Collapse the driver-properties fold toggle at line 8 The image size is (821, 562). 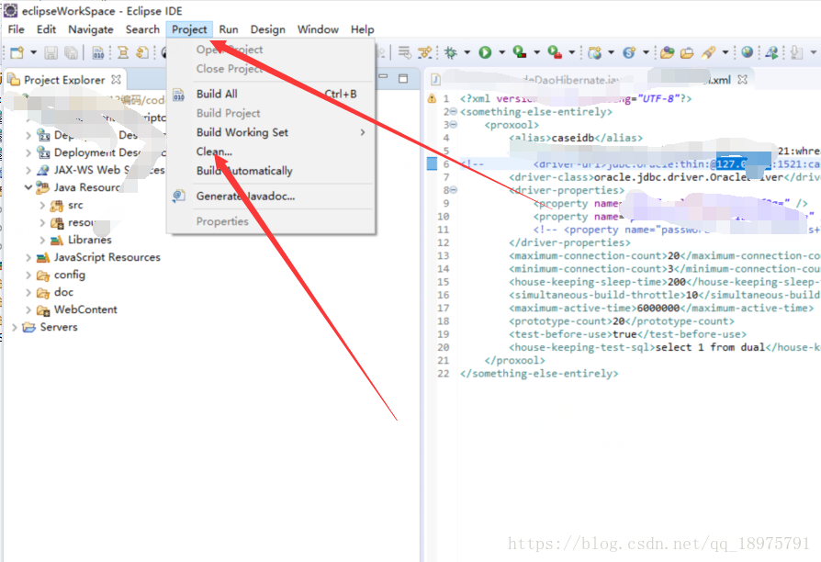[x=454, y=190]
